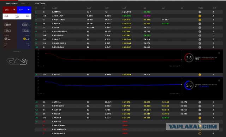This screenshot has height=137, width=226.
Task: Click C.Sainz's tyre compound icon
Action: [x=200, y=39]
